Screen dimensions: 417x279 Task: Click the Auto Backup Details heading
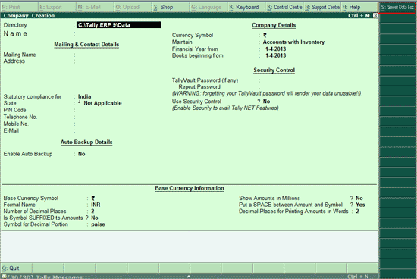(x=86, y=143)
